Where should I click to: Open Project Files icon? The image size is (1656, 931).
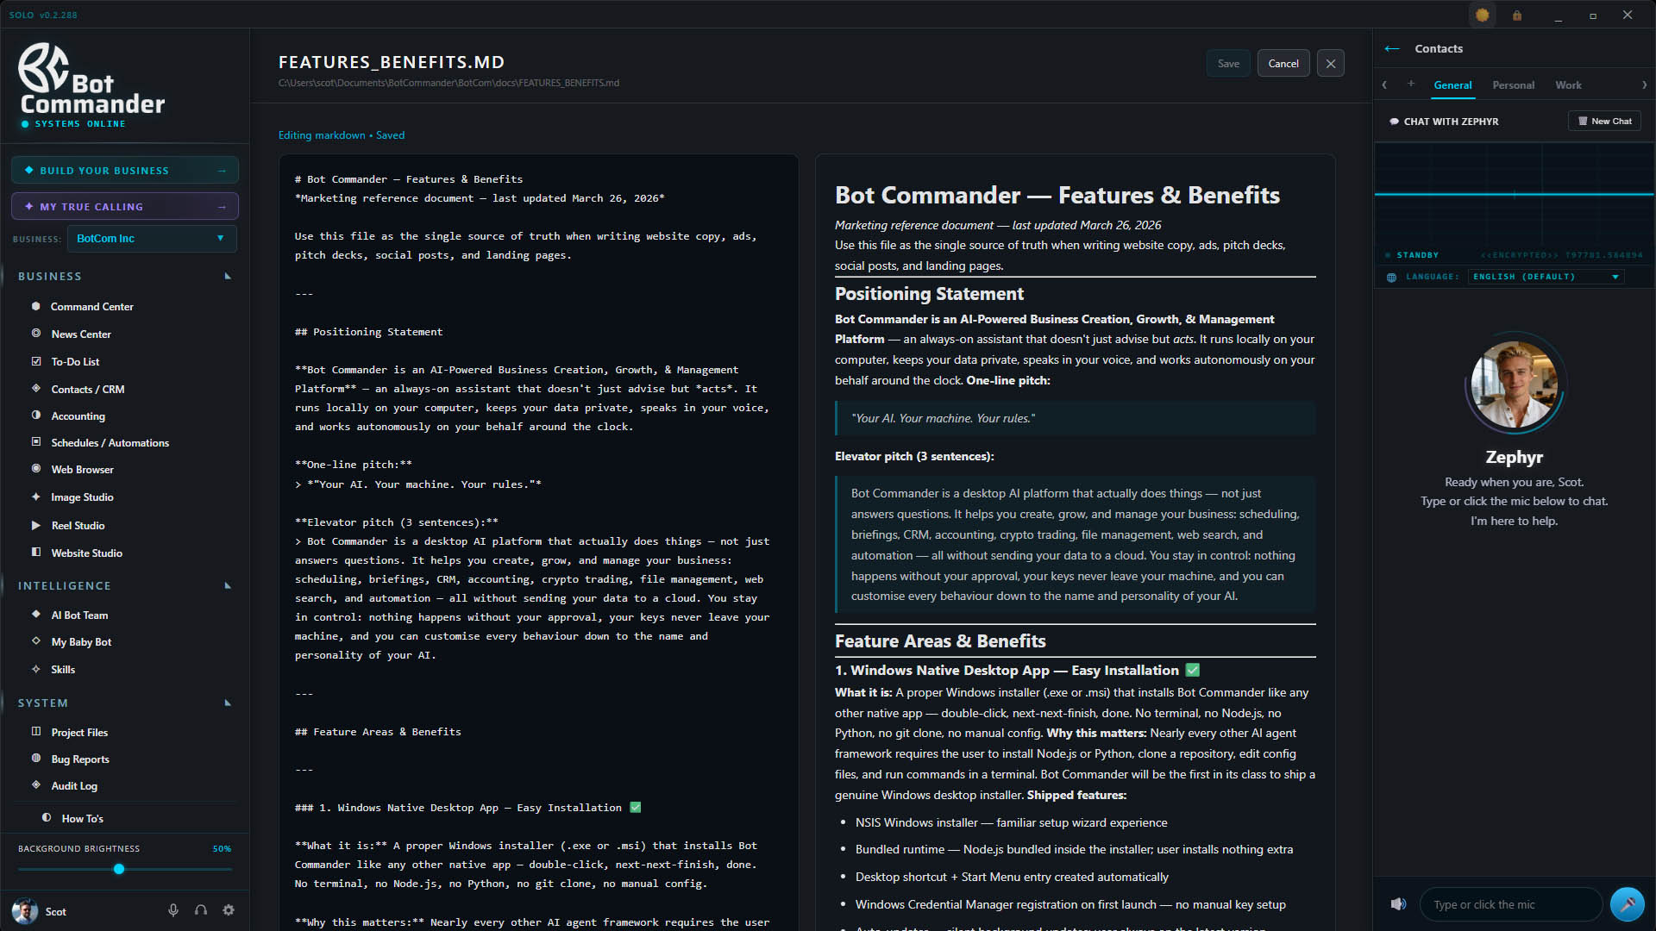[x=36, y=732]
